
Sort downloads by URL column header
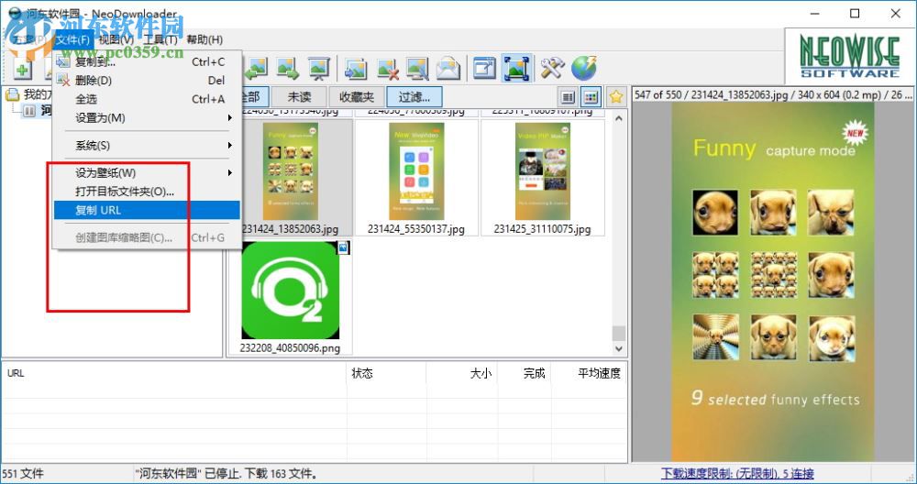coord(174,373)
